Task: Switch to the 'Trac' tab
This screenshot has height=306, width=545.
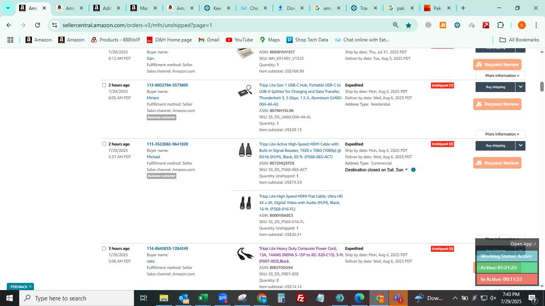Action: tap(364, 8)
